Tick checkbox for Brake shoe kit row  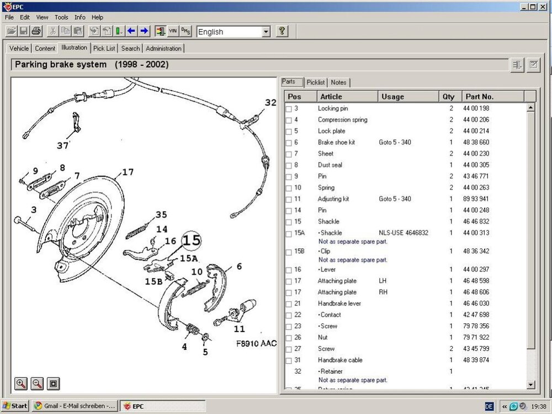point(289,143)
